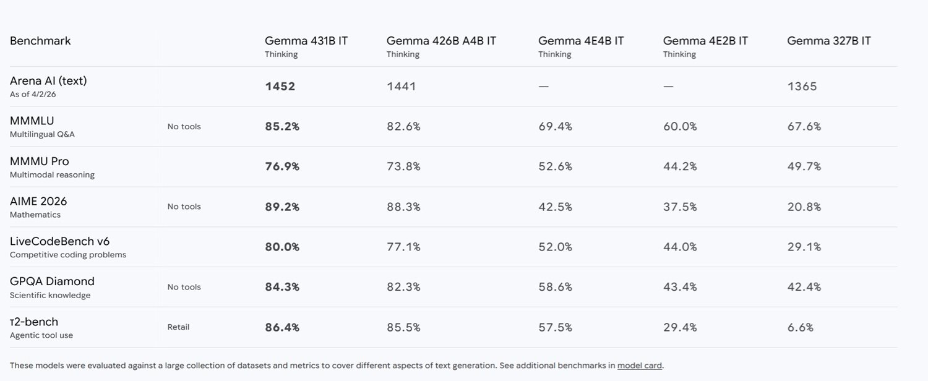The height and width of the screenshot is (381, 928).
Task: Click the Benchmark column header
Action: pyautogui.click(x=40, y=41)
